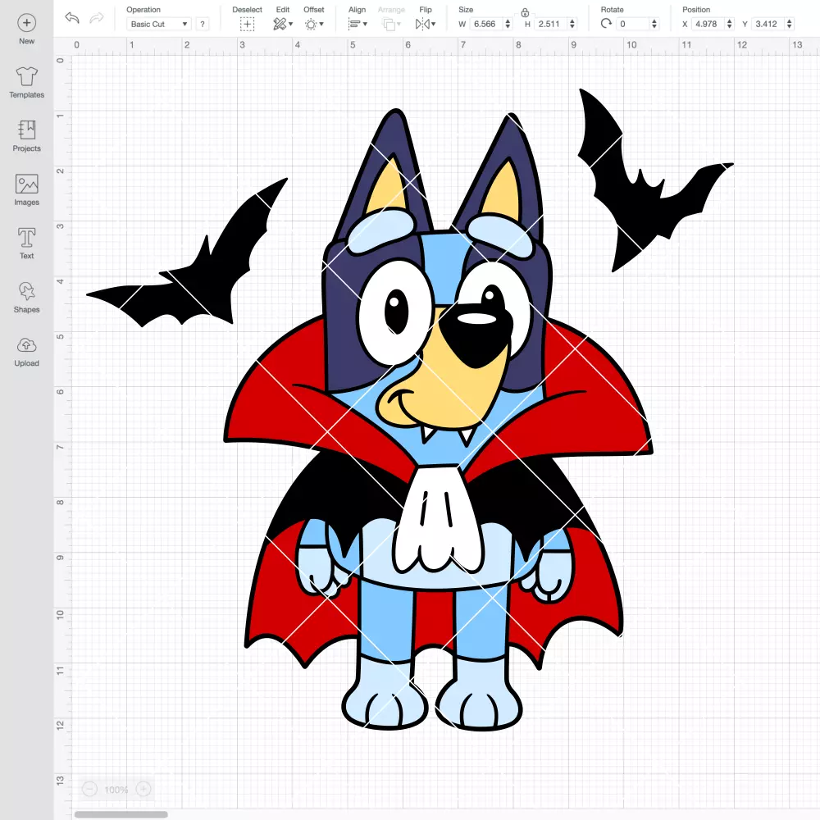Open the Offset tool dropdown
The width and height of the screenshot is (820, 820).
tap(314, 24)
